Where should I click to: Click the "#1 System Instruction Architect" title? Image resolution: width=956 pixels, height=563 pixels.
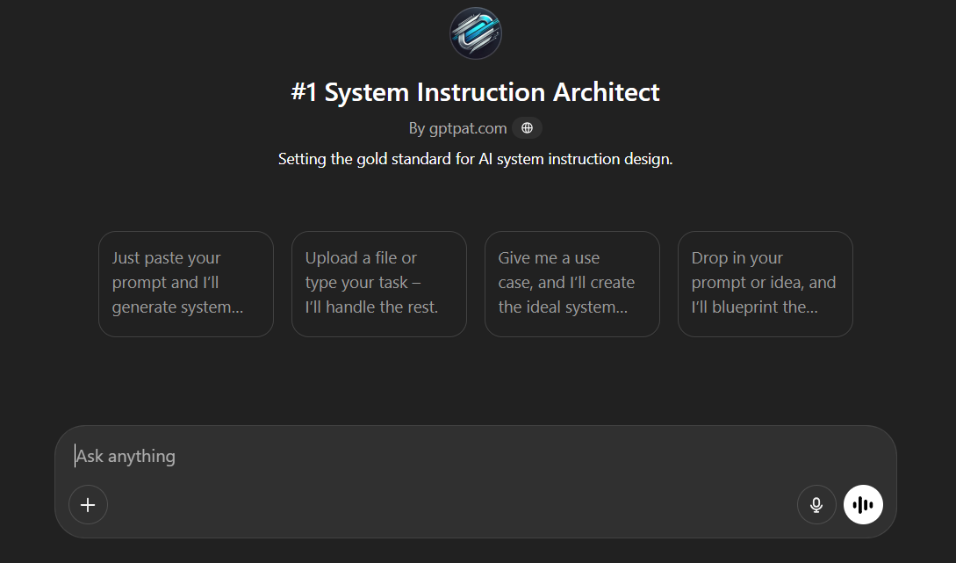point(475,92)
